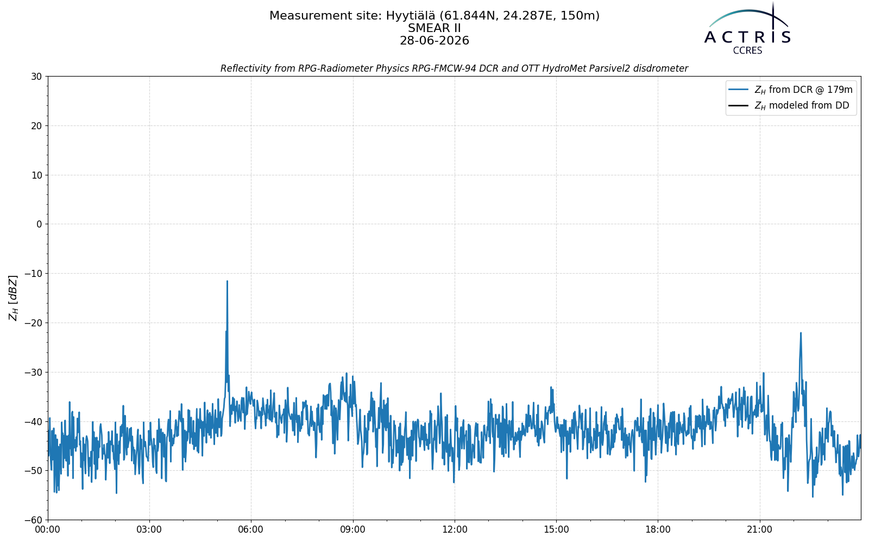869x543 pixels.
Task: Click the x-axis tick label '21:00'
Action: coord(759,530)
